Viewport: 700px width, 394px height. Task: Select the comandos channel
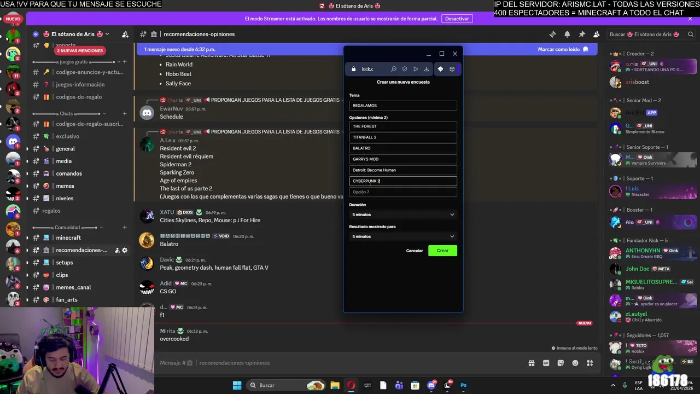point(79,173)
